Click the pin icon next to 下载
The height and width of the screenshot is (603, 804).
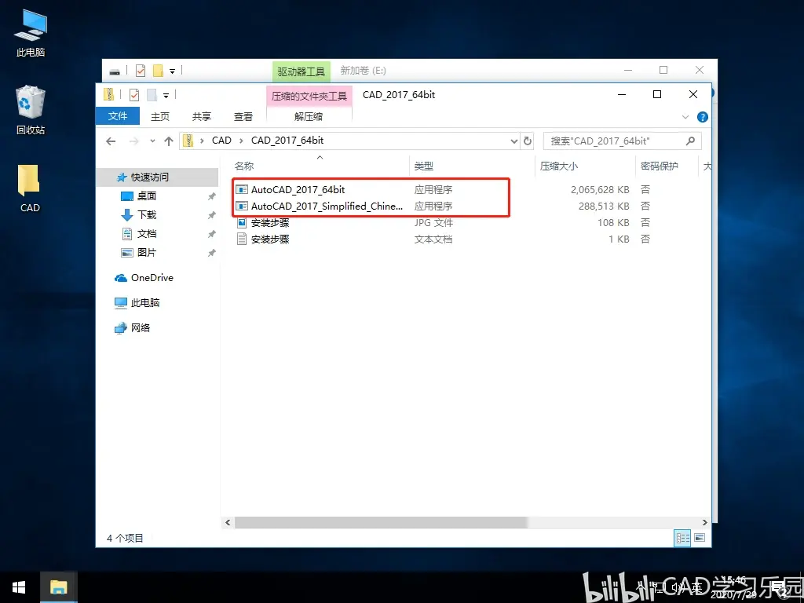click(x=211, y=215)
